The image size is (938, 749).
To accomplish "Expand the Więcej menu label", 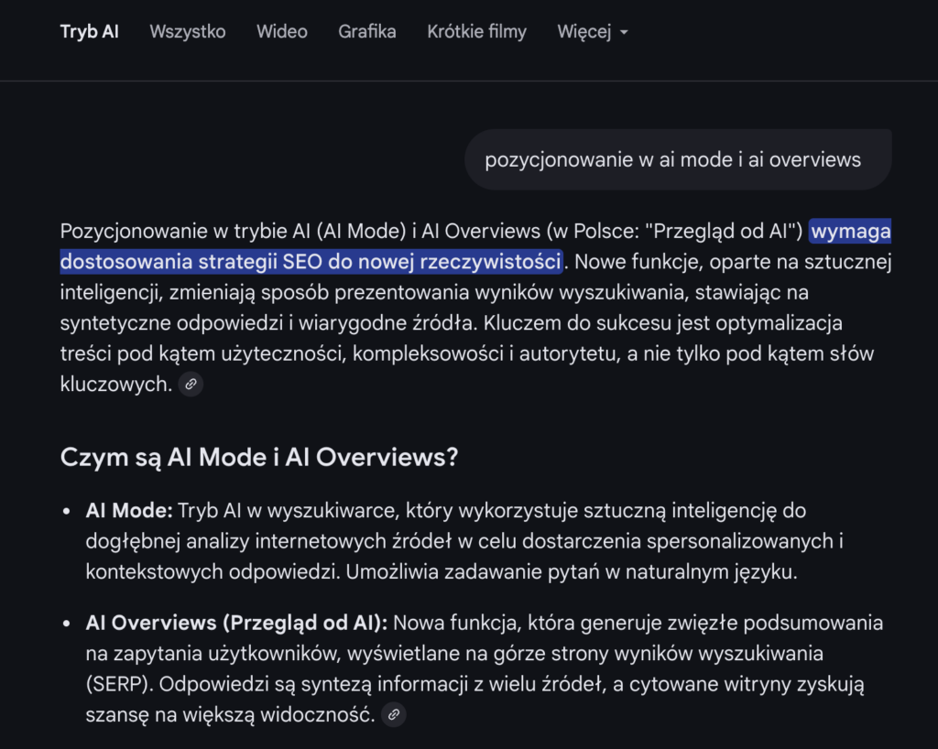I will point(584,32).
